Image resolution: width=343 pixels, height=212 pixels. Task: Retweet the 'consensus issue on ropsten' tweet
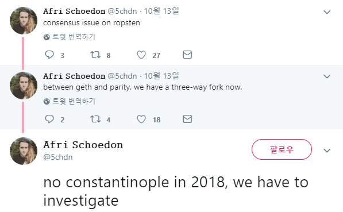(x=95, y=55)
